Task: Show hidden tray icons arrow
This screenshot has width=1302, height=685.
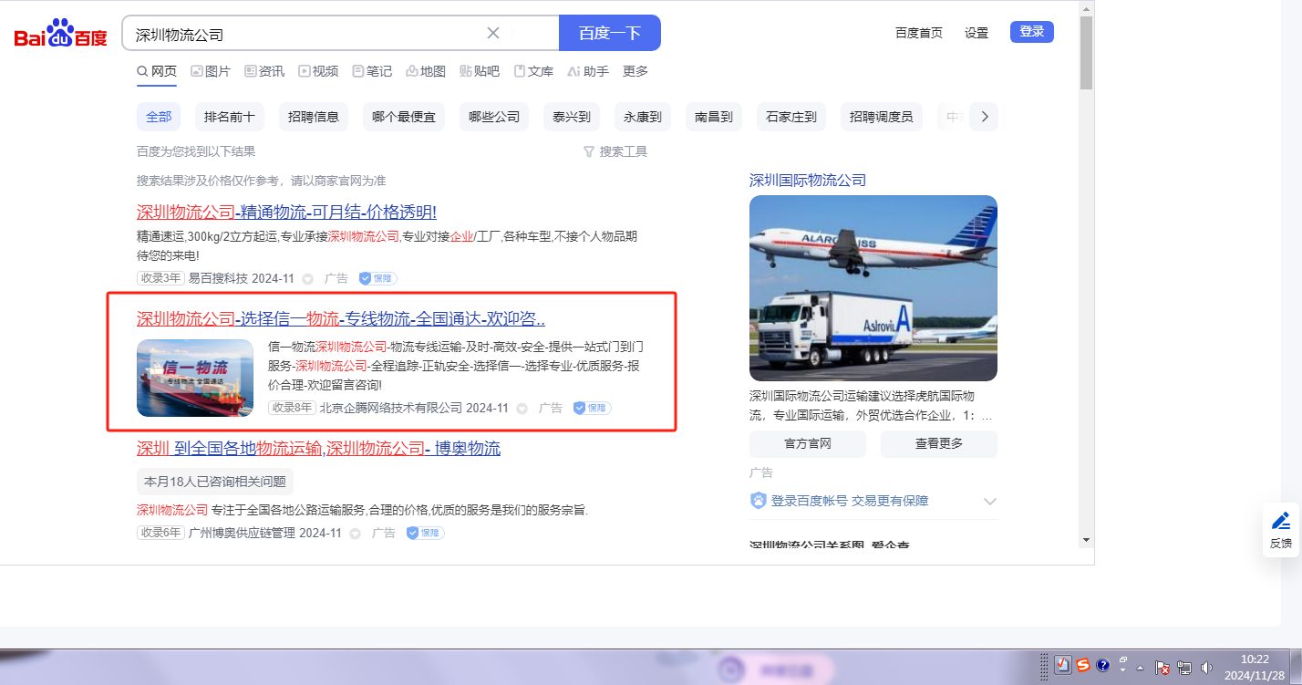Action: (1140, 668)
